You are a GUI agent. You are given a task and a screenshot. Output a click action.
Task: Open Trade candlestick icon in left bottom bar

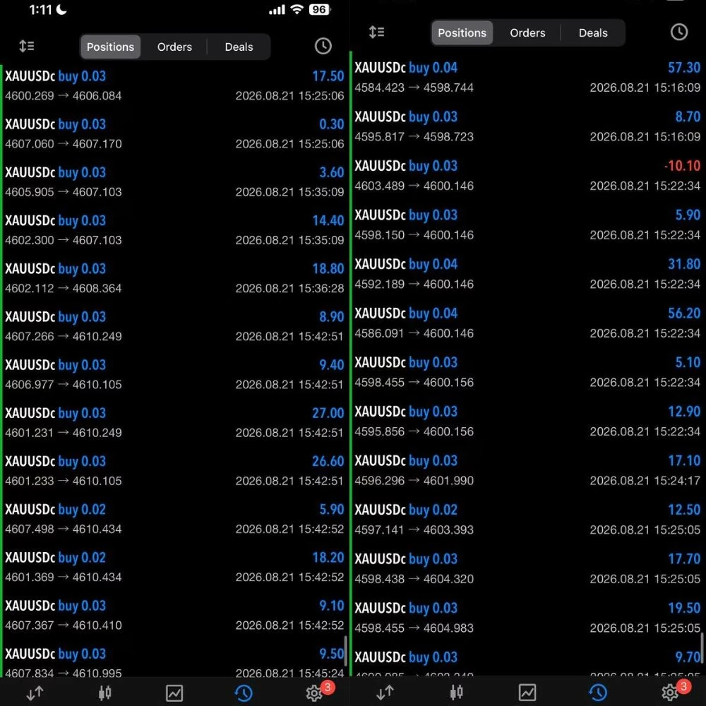click(x=104, y=693)
